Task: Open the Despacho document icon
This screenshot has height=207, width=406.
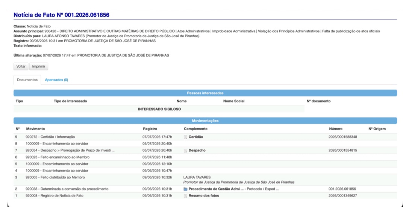Action: [185, 151]
